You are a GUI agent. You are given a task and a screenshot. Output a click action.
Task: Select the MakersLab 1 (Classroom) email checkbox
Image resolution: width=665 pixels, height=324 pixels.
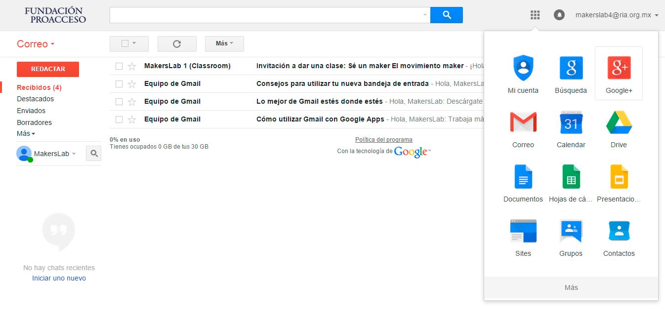point(119,66)
